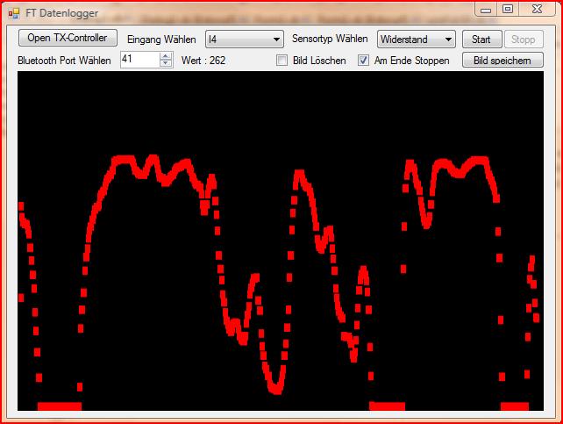563x424 pixels.
Task: Click the 'Bluetooth Port Wählen' label
Action: (x=64, y=61)
